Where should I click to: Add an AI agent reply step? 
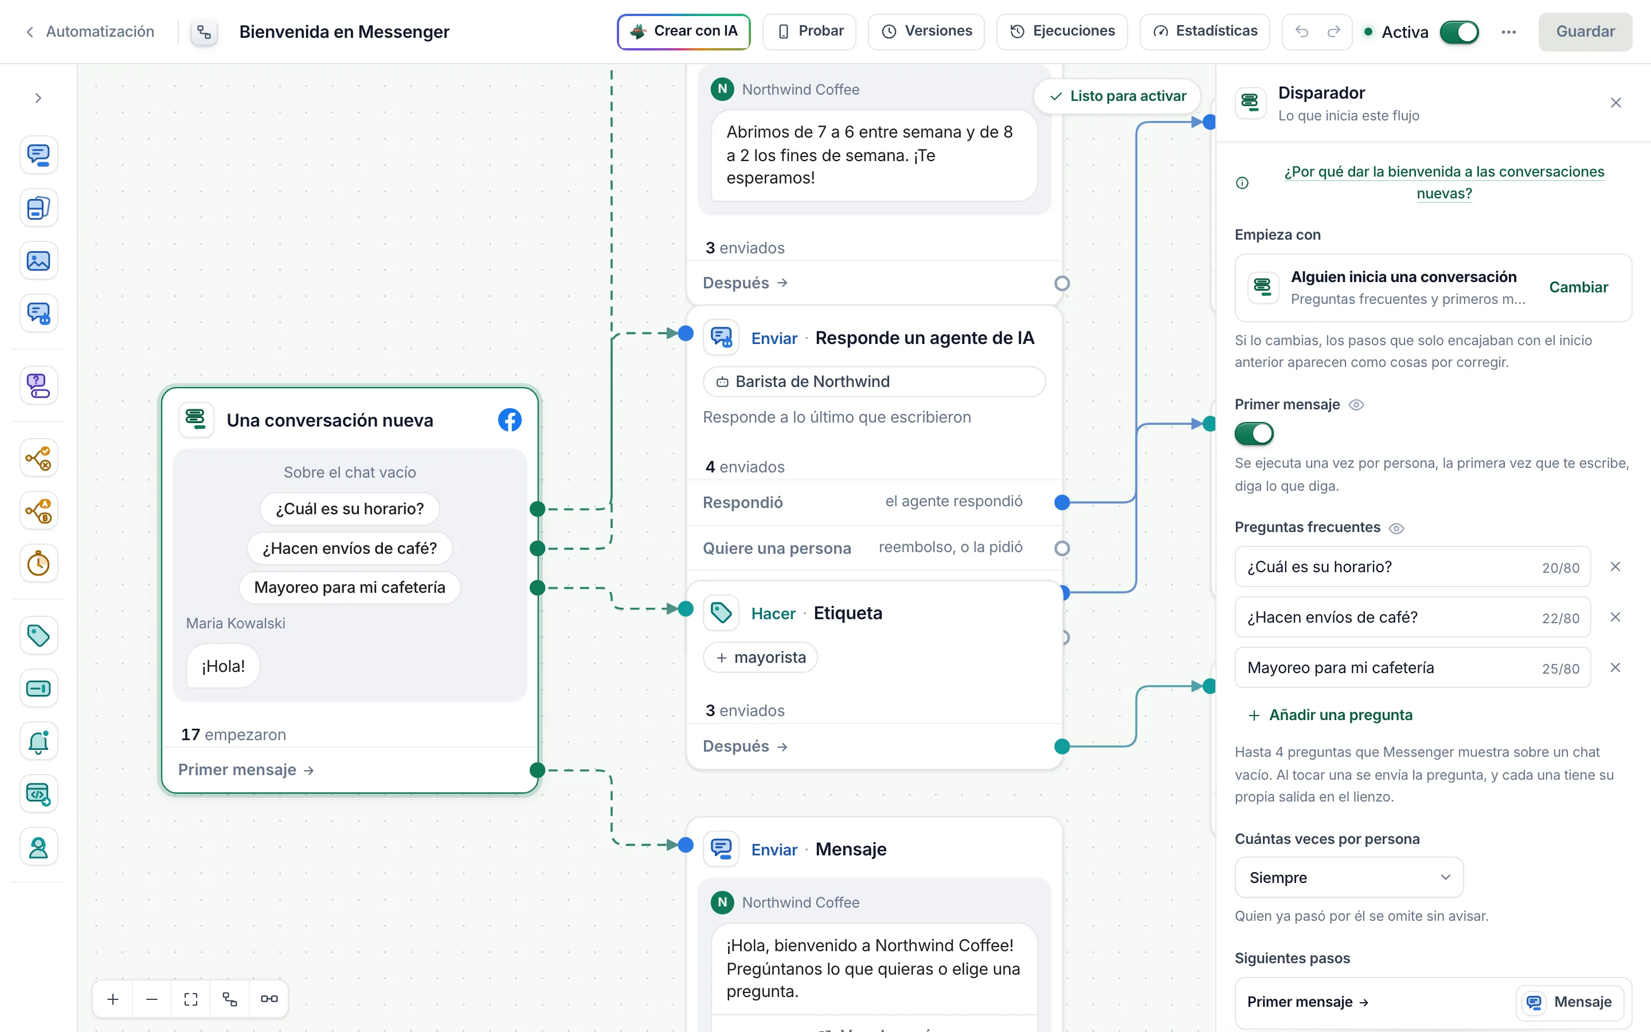tap(38, 314)
